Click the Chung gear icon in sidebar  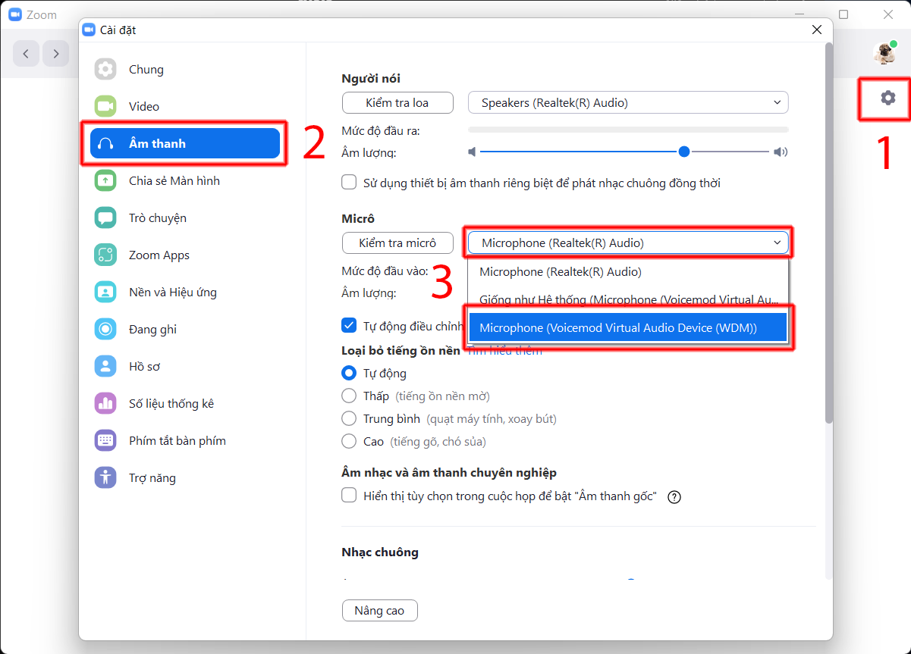105,70
